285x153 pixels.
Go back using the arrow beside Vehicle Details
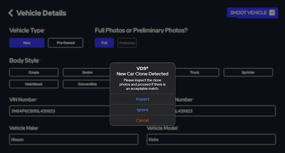click(x=11, y=13)
